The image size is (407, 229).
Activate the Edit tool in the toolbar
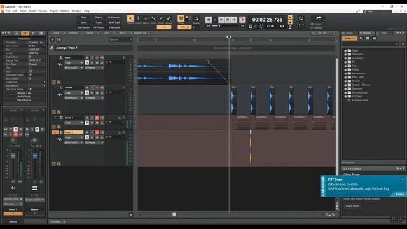click(x=153, y=18)
